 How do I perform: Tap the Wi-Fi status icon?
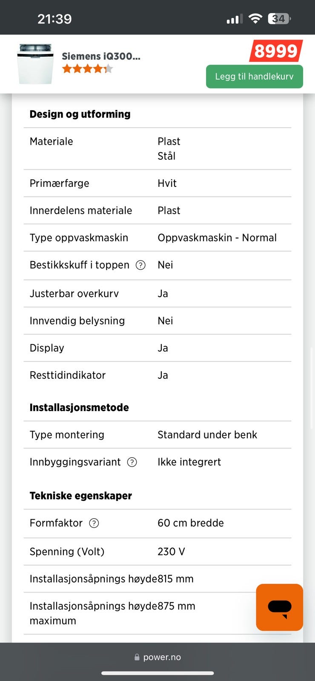pyautogui.click(x=255, y=19)
